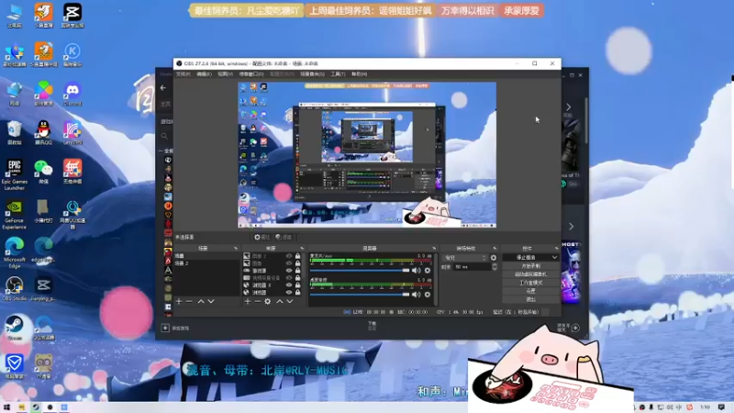
Task: Click the 属性 properties button above Sources
Action: (x=262, y=238)
